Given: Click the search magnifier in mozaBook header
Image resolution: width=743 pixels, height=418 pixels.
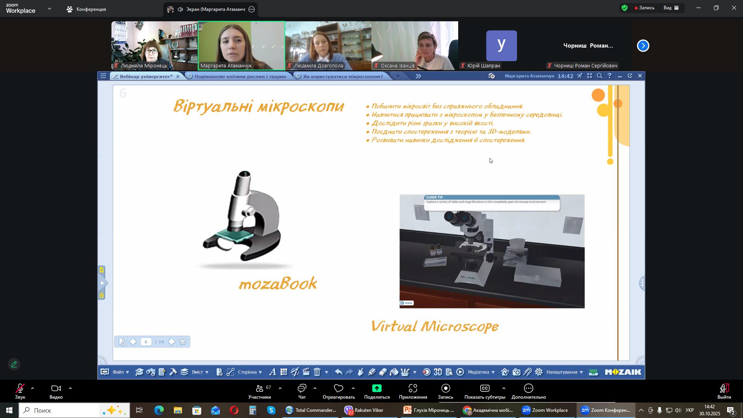Looking at the screenshot, I should point(599,76).
